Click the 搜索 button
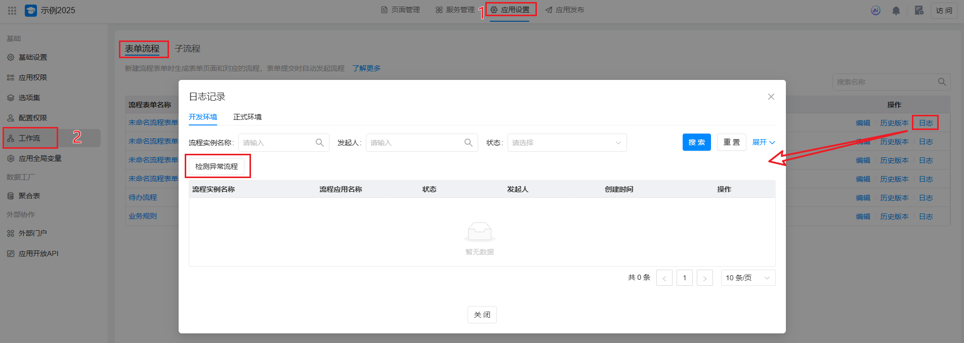This screenshot has width=964, height=343. click(x=696, y=143)
